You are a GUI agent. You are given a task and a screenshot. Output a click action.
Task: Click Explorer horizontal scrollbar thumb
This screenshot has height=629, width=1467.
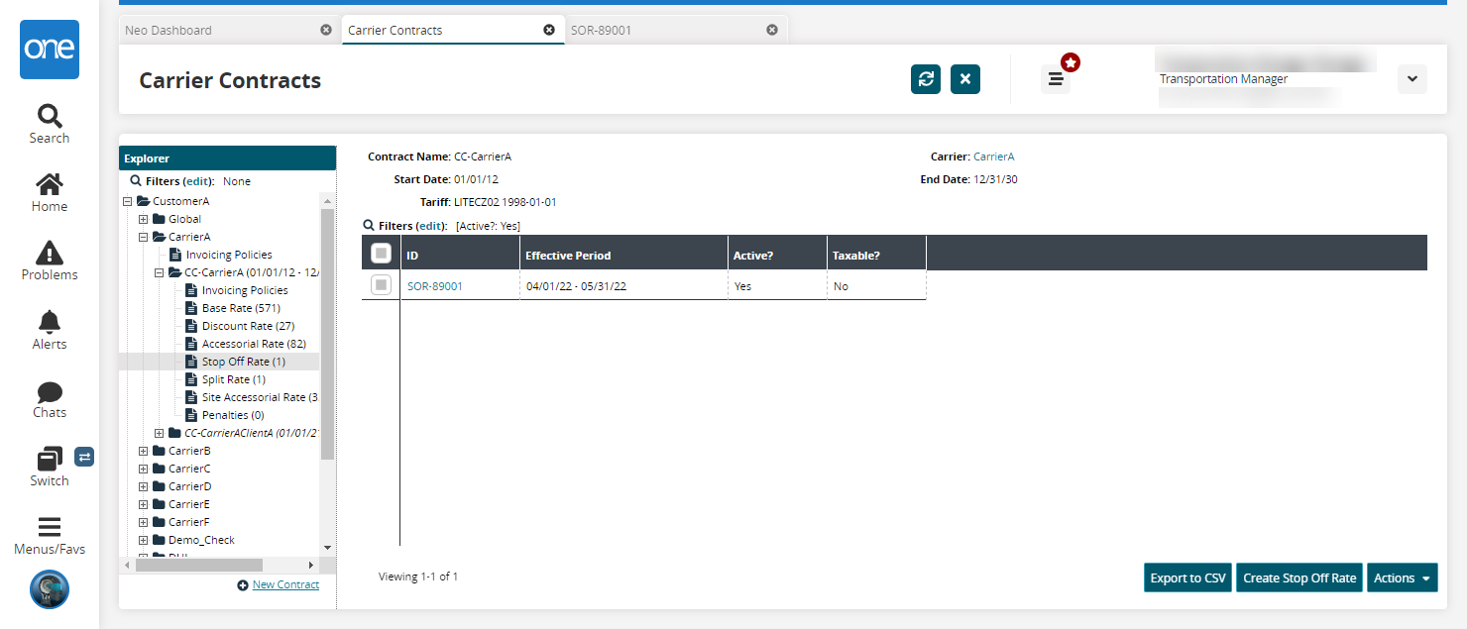[x=199, y=565]
